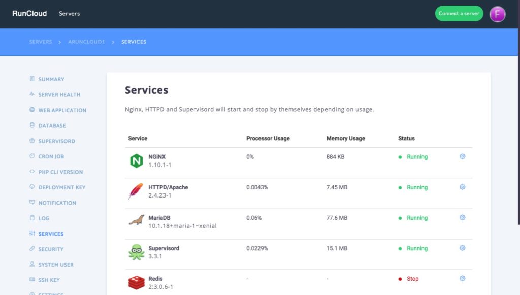The width and height of the screenshot is (520, 295).
Task: Open the SSH Key section
Action: (x=49, y=280)
